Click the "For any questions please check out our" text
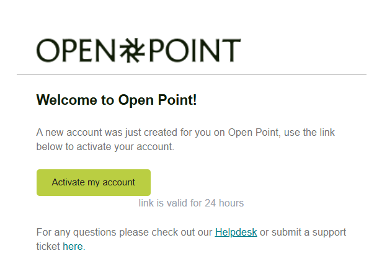 [x=124, y=233]
